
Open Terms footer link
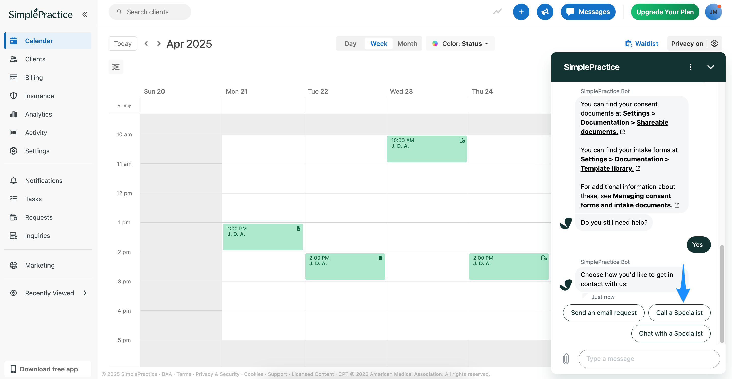coord(184,374)
